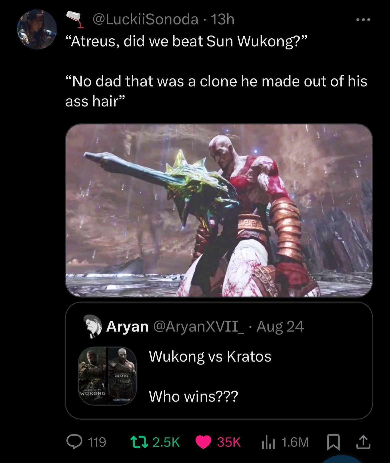
Task: Open the Aug 24 quoted post date
Action: (x=280, y=327)
